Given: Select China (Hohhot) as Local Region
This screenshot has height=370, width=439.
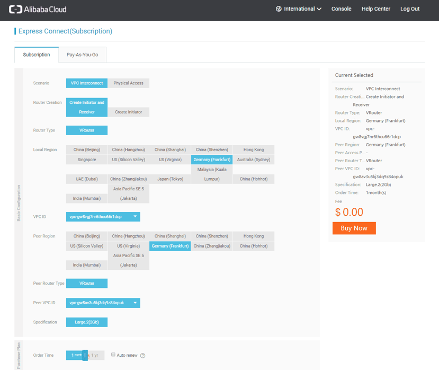Looking at the screenshot, I should pyautogui.click(x=254, y=179).
